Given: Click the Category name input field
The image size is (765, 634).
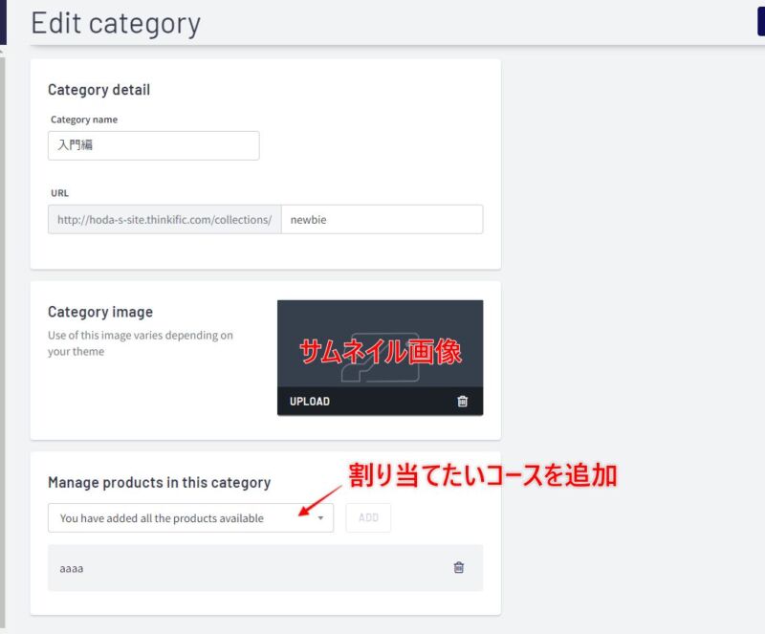Looking at the screenshot, I should (154, 145).
